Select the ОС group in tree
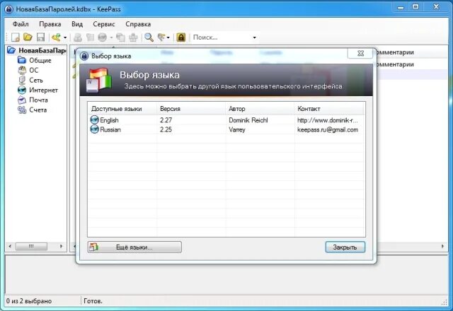Viewport: 453px width, 311px height. pyautogui.click(x=33, y=70)
